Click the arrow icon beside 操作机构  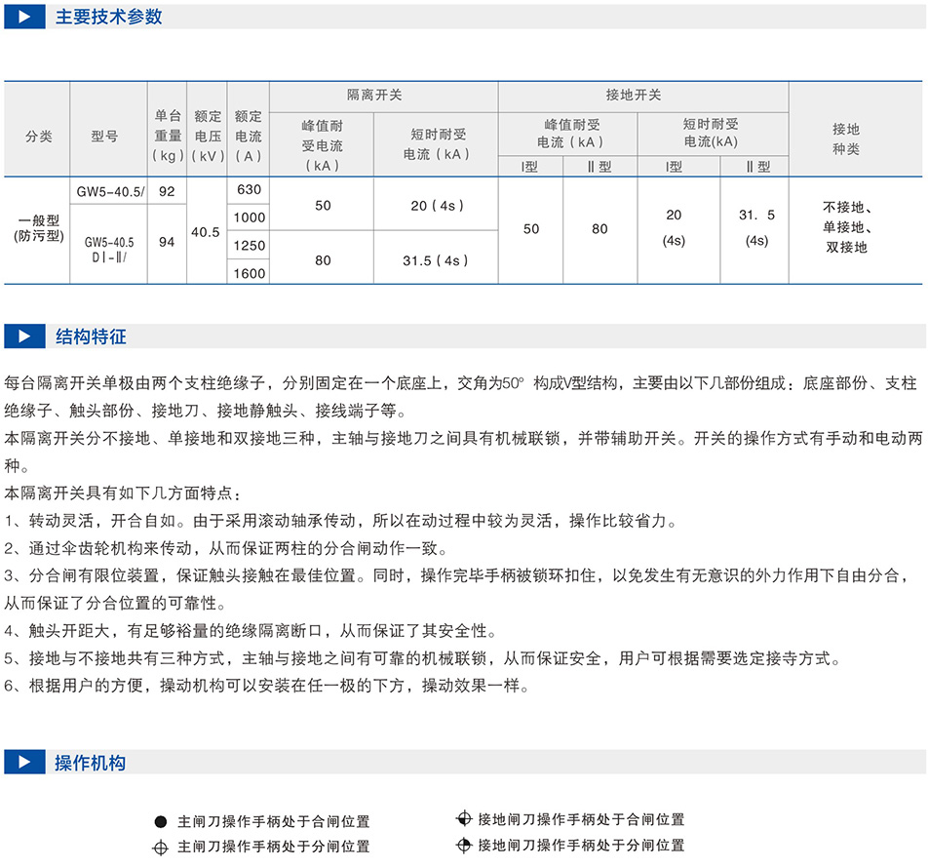tap(24, 763)
